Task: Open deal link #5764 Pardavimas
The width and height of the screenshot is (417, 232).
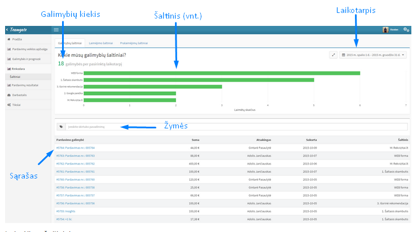Action: pos(75,148)
